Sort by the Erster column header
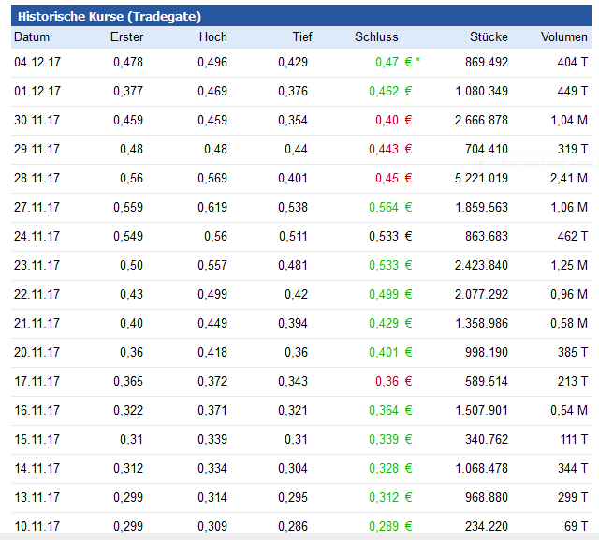 click(x=126, y=37)
